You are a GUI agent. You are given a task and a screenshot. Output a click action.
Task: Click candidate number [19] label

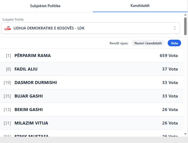[x=7, y=82]
